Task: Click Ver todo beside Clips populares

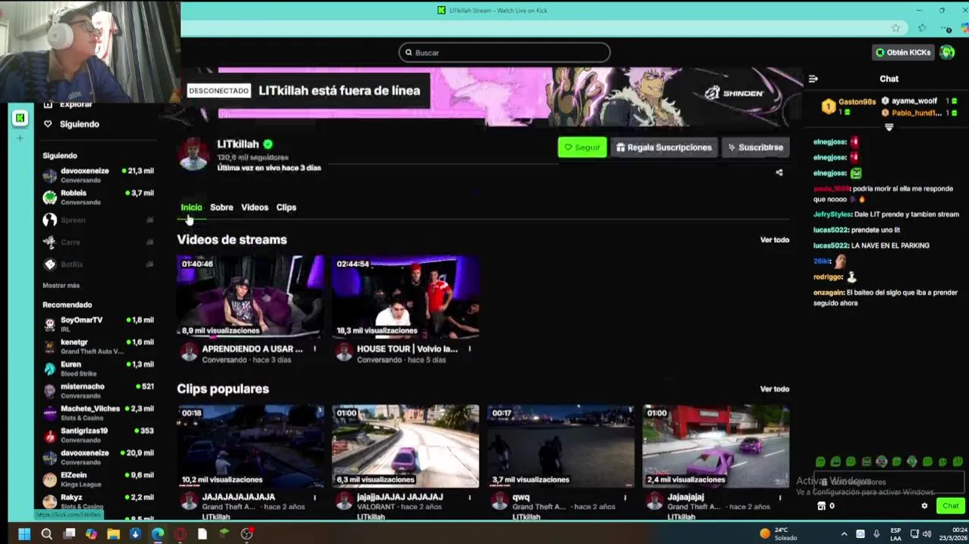Action: (774, 389)
